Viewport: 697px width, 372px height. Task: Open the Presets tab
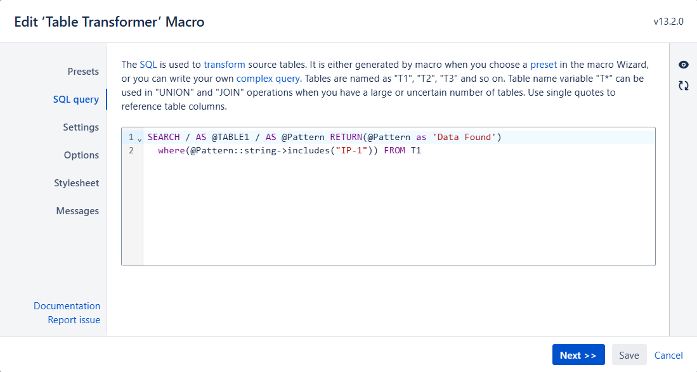tap(83, 72)
